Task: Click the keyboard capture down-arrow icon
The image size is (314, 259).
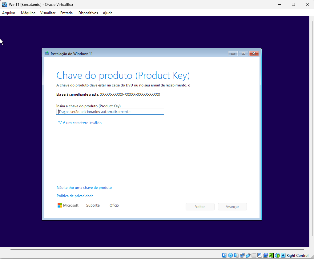Action: [283, 255]
